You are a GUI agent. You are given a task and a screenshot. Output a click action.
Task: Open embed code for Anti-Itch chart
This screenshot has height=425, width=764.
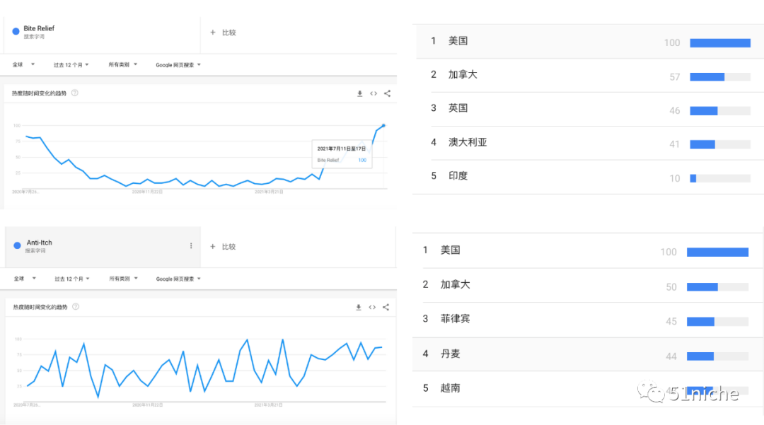point(374,307)
